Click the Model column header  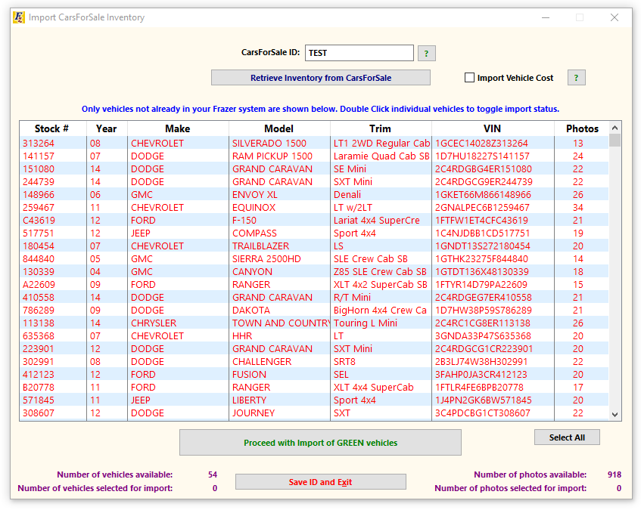[278, 128]
